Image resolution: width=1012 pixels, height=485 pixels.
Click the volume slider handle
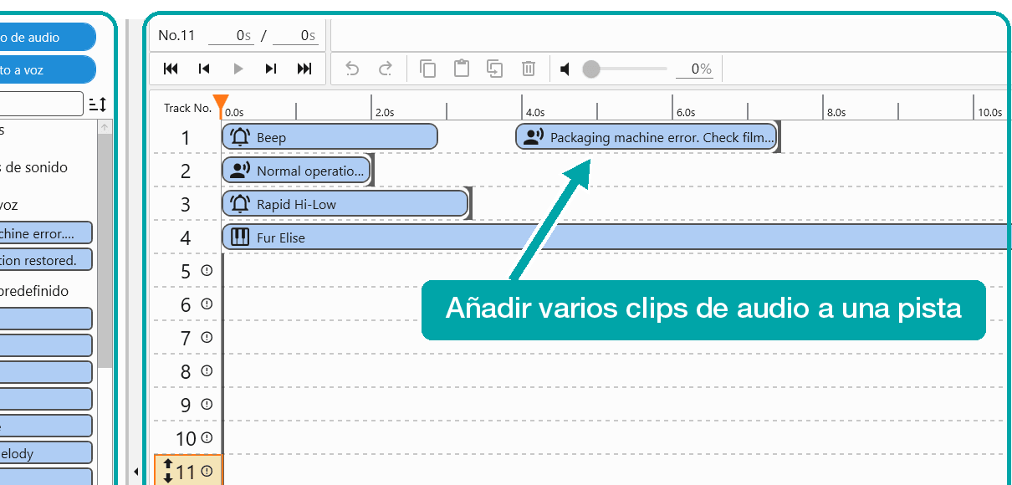click(591, 69)
